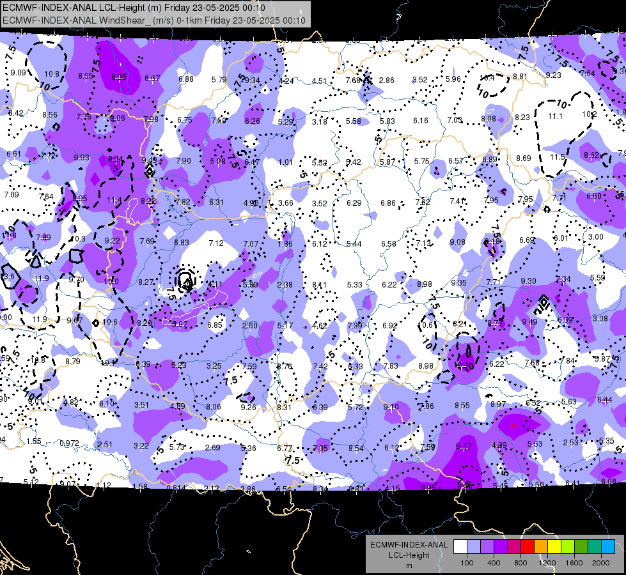This screenshot has width=626, height=575.
Task: Click the violet swatch right of the 400 label
Action: [501, 547]
